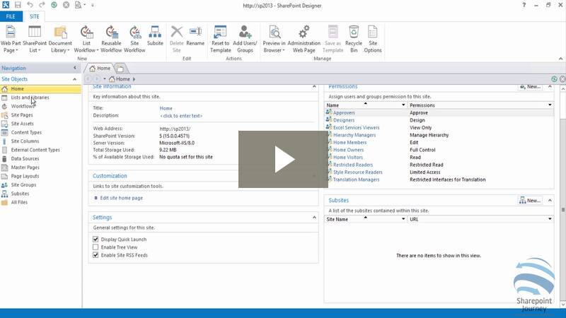Image resolution: width=566 pixels, height=318 pixels.
Task: Open Content Types in navigation
Action: pos(26,132)
